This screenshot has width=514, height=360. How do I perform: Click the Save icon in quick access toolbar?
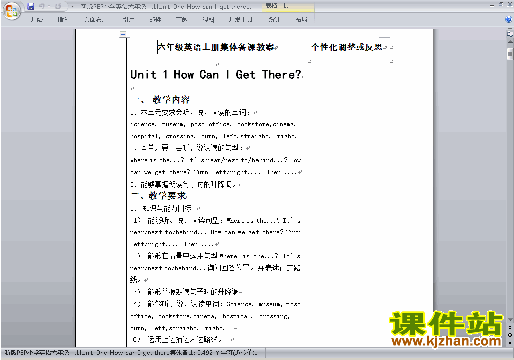(31, 6)
